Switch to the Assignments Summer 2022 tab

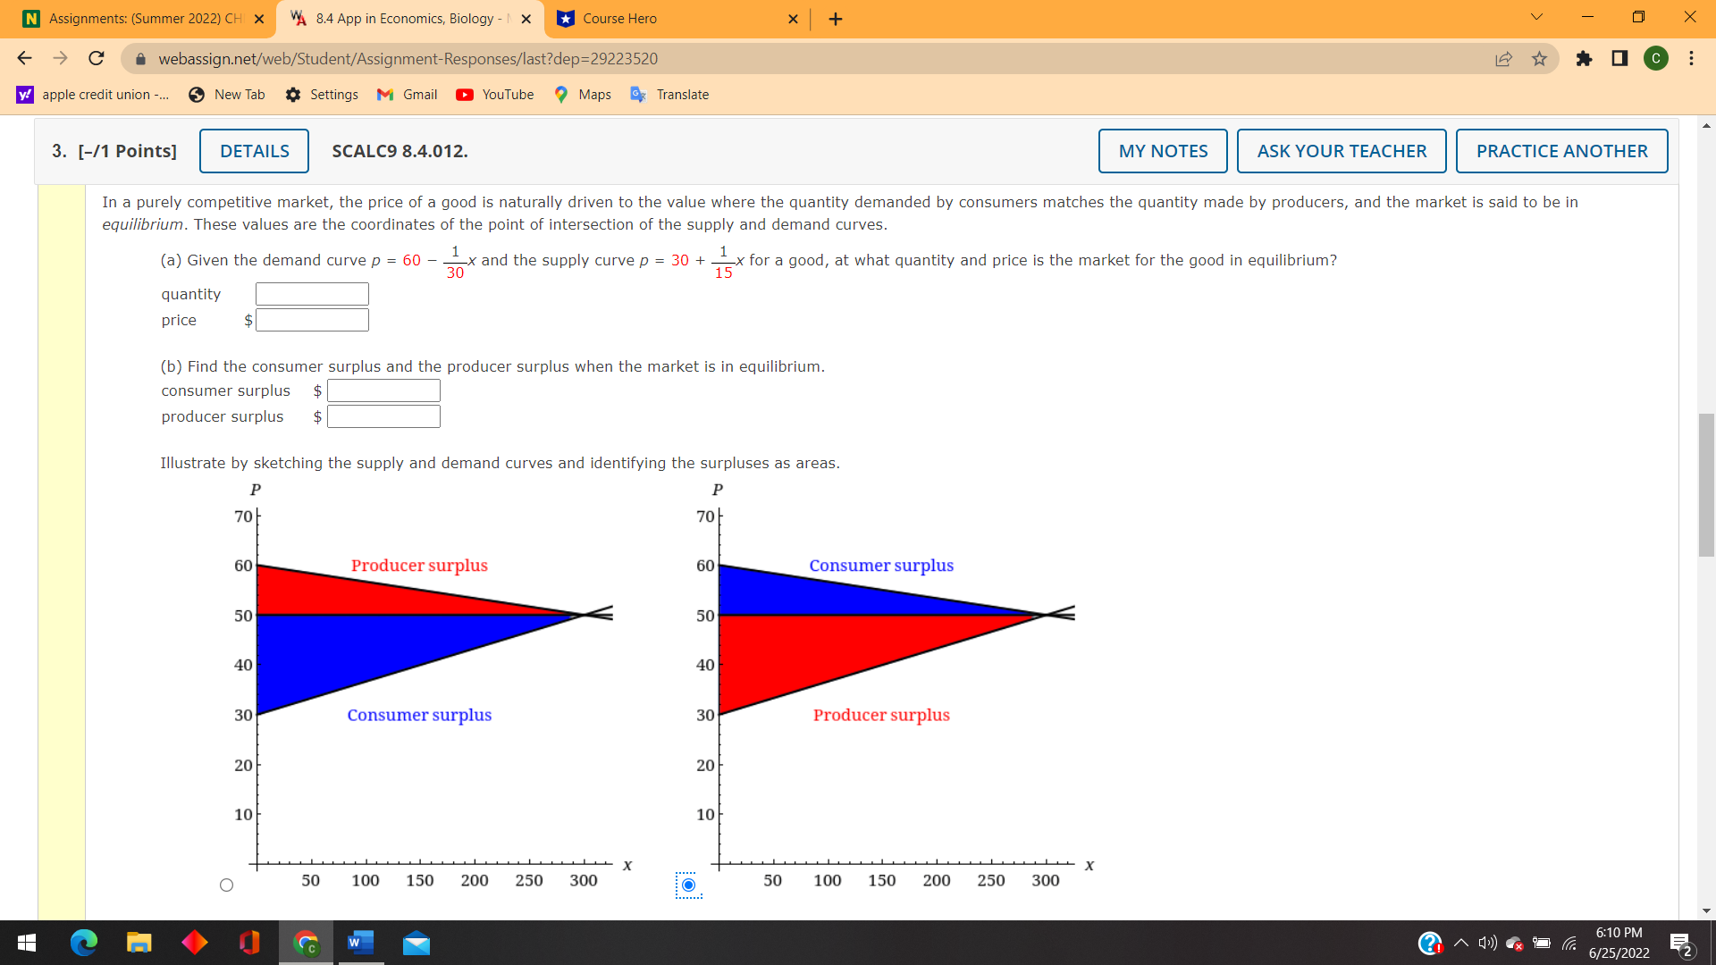point(143,19)
